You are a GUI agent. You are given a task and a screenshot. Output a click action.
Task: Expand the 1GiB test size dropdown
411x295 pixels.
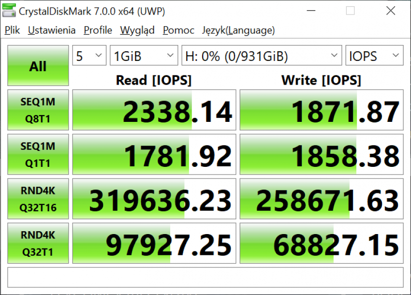click(144, 55)
